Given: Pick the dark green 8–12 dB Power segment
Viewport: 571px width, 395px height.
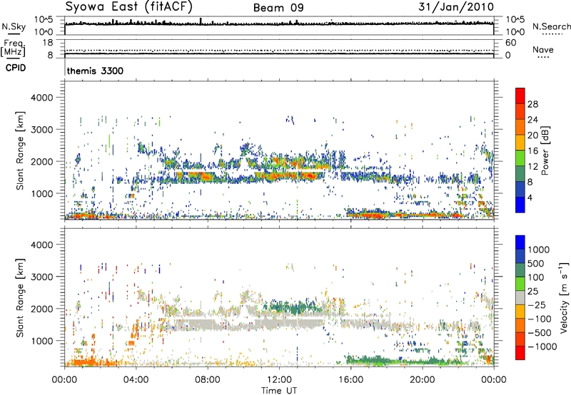Looking at the screenshot, I should pos(520,173).
